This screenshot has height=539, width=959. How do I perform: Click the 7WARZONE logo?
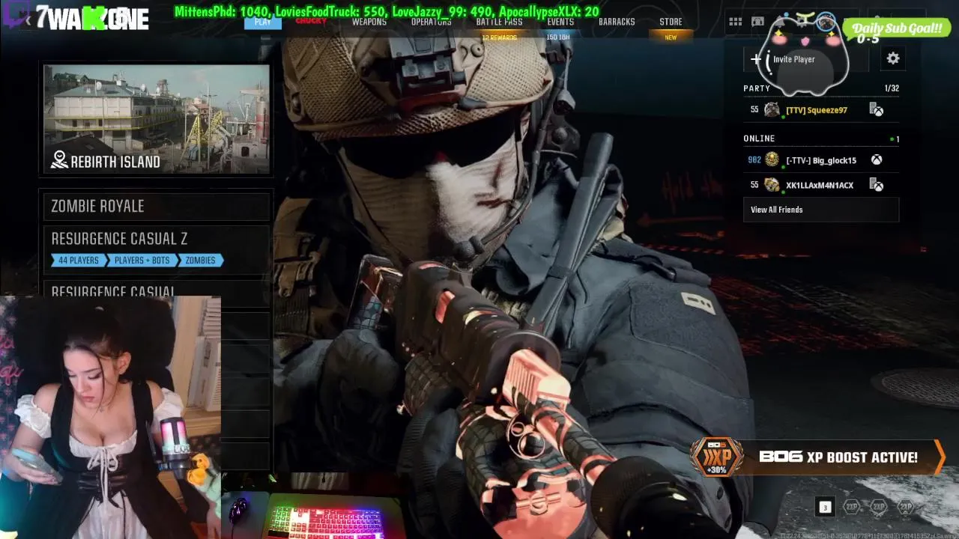(92, 17)
